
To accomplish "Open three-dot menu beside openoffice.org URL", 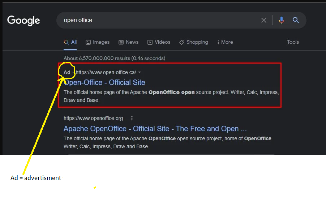I will (132, 118).
